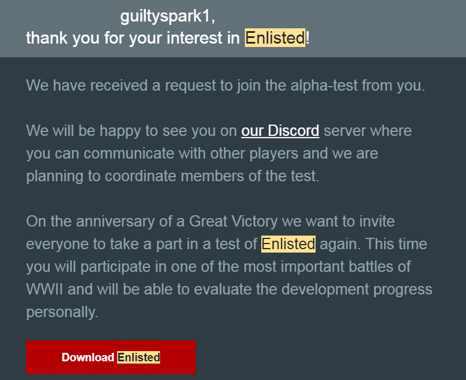The image size is (466, 380).
Task: Click the line 'planning to coordinate members of the test.'
Action: pyautogui.click(x=172, y=176)
